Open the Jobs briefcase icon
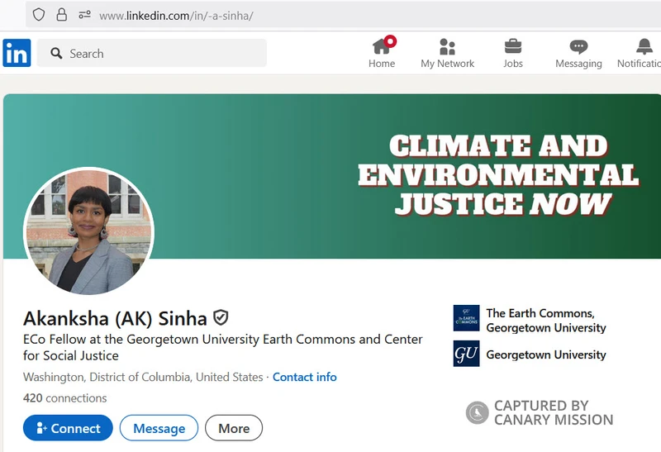Viewport: 661px width, 452px height. pyautogui.click(x=513, y=46)
